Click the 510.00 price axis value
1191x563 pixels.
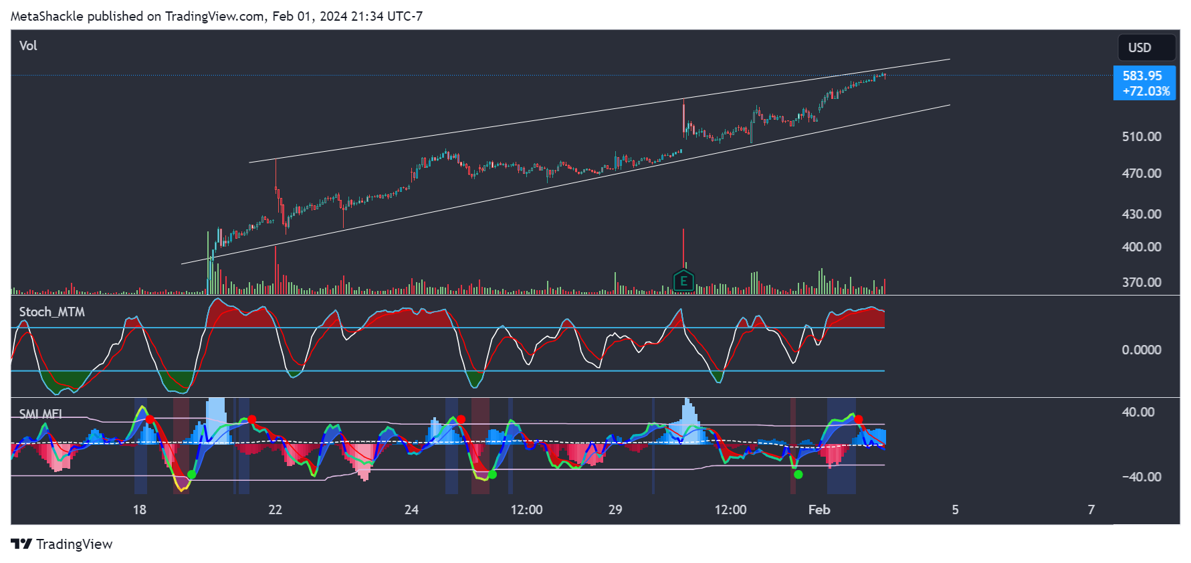pos(1142,136)
